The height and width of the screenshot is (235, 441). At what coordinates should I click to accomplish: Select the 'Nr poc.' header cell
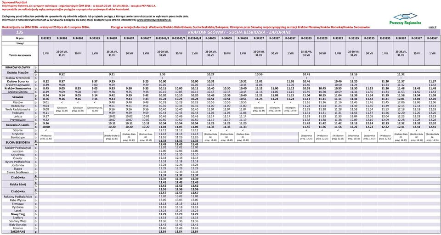coord(20,37)
